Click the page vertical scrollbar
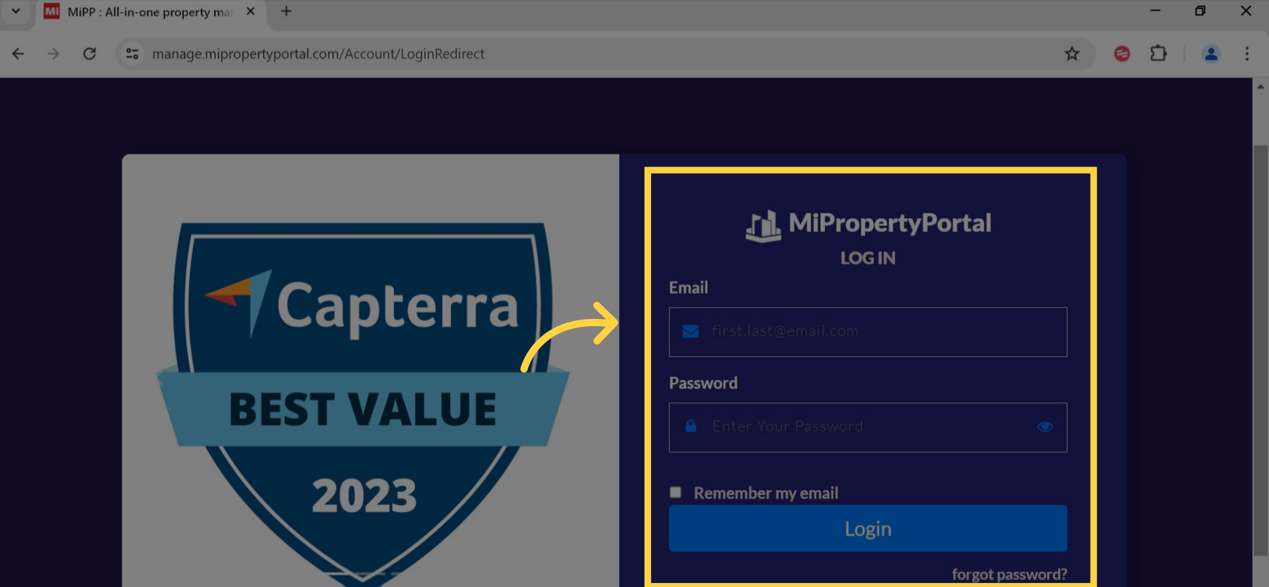1269x587 pixels. (1260, 350)
